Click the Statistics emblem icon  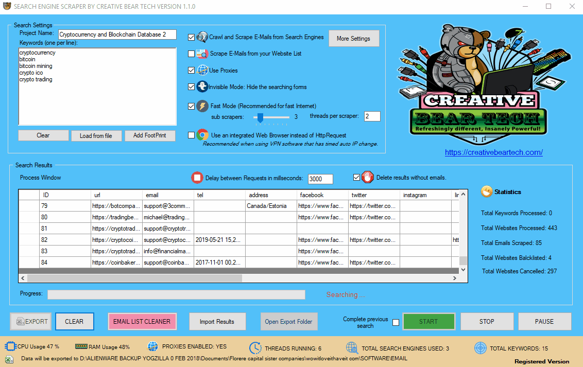click(x=486, y=191)
